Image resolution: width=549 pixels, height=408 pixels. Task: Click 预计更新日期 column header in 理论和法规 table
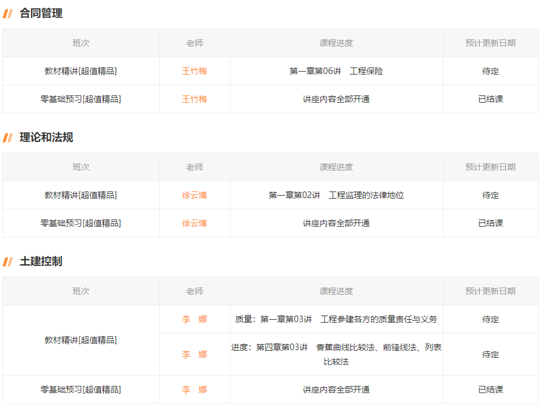(x=491, y=167)
